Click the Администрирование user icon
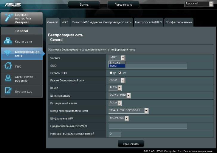The image size is (217, 153). 8,79
